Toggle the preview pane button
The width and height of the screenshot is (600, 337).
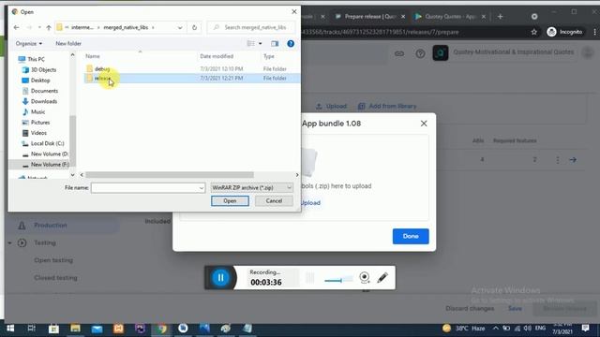[x=275, y=44]
